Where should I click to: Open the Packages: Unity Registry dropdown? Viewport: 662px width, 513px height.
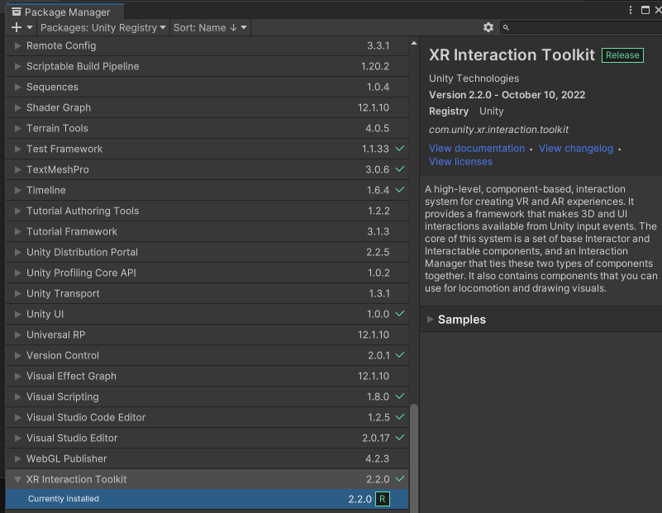99,27
